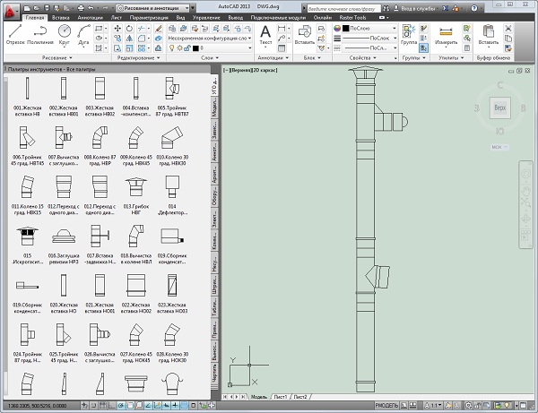This screenshot has height=413, width=538.
Task: Click the Верх face on the ViewCube
Action: tap(499, 108)
